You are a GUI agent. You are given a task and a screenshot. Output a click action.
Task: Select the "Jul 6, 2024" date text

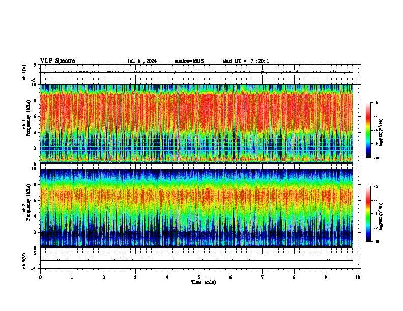point(142,61)
